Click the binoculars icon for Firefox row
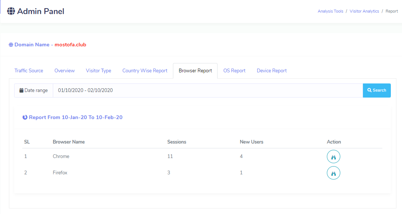The image size is (402, 214). pyautogui.click(x=333, y=173)
